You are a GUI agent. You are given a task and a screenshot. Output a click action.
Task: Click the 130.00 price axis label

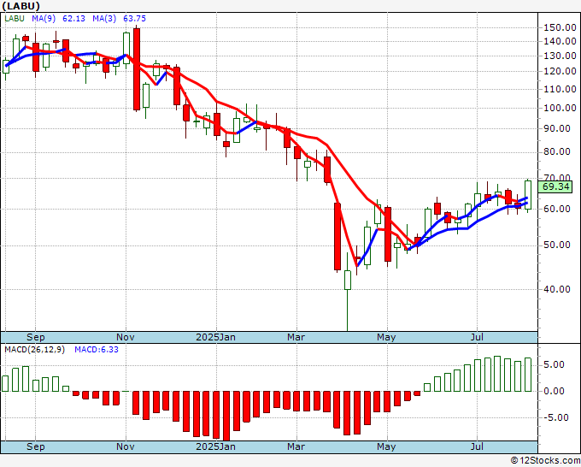(x=560, y=56)
